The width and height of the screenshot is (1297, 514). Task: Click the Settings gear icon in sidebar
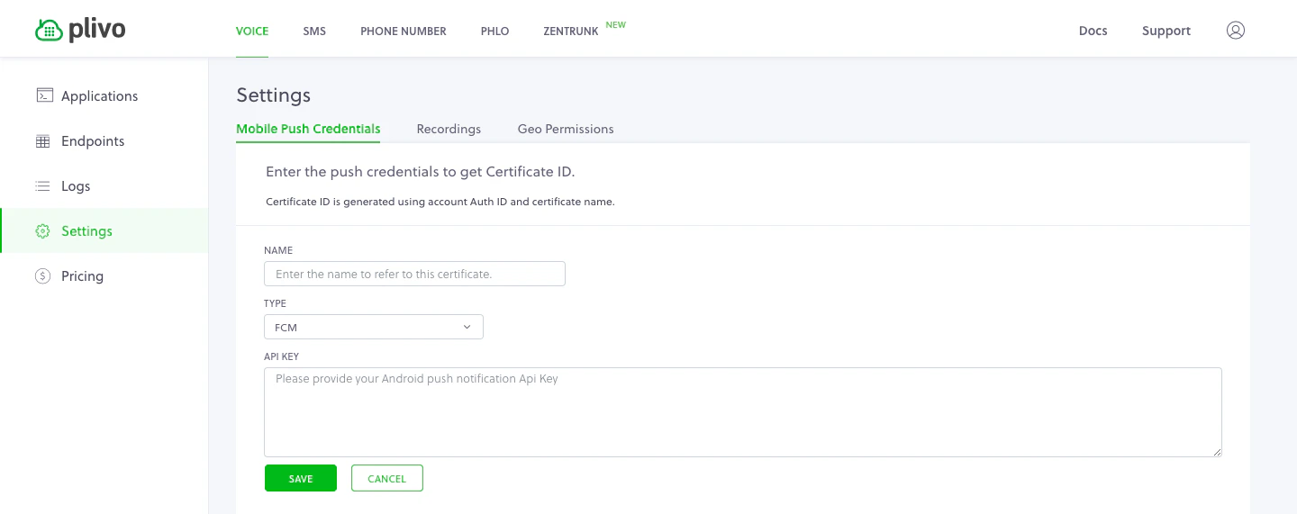tap(42, 231)
